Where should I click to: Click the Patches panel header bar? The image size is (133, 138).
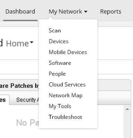20,86
